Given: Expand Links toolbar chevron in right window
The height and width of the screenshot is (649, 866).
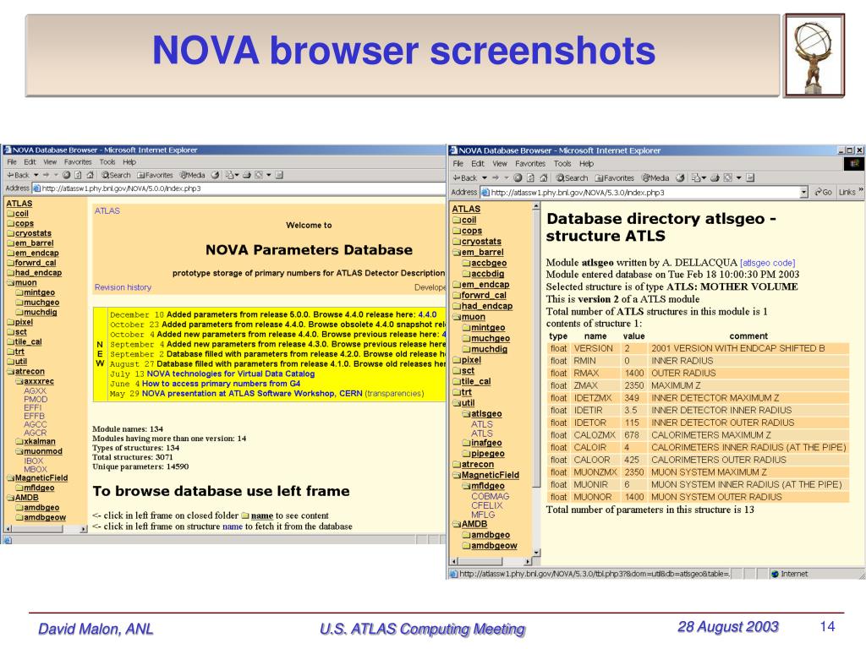Looking at the screenshot, I should click(860, 190).
